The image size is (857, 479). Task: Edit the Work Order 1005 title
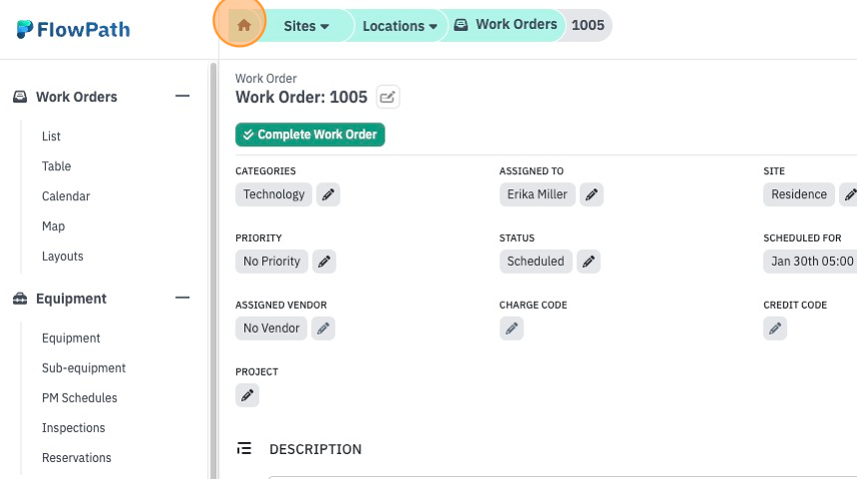[x=388, y=98]
